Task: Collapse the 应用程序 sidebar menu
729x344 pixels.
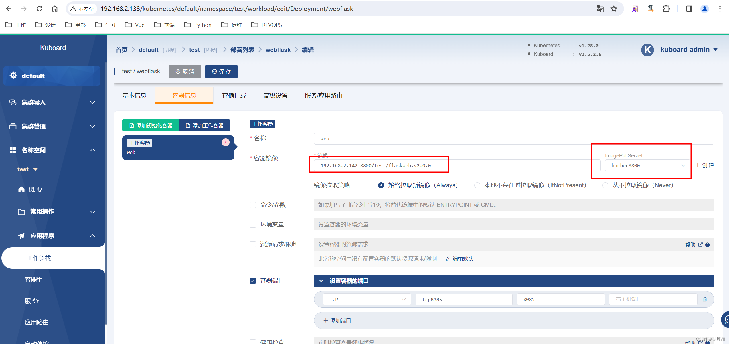Action: tap(93, 236)
